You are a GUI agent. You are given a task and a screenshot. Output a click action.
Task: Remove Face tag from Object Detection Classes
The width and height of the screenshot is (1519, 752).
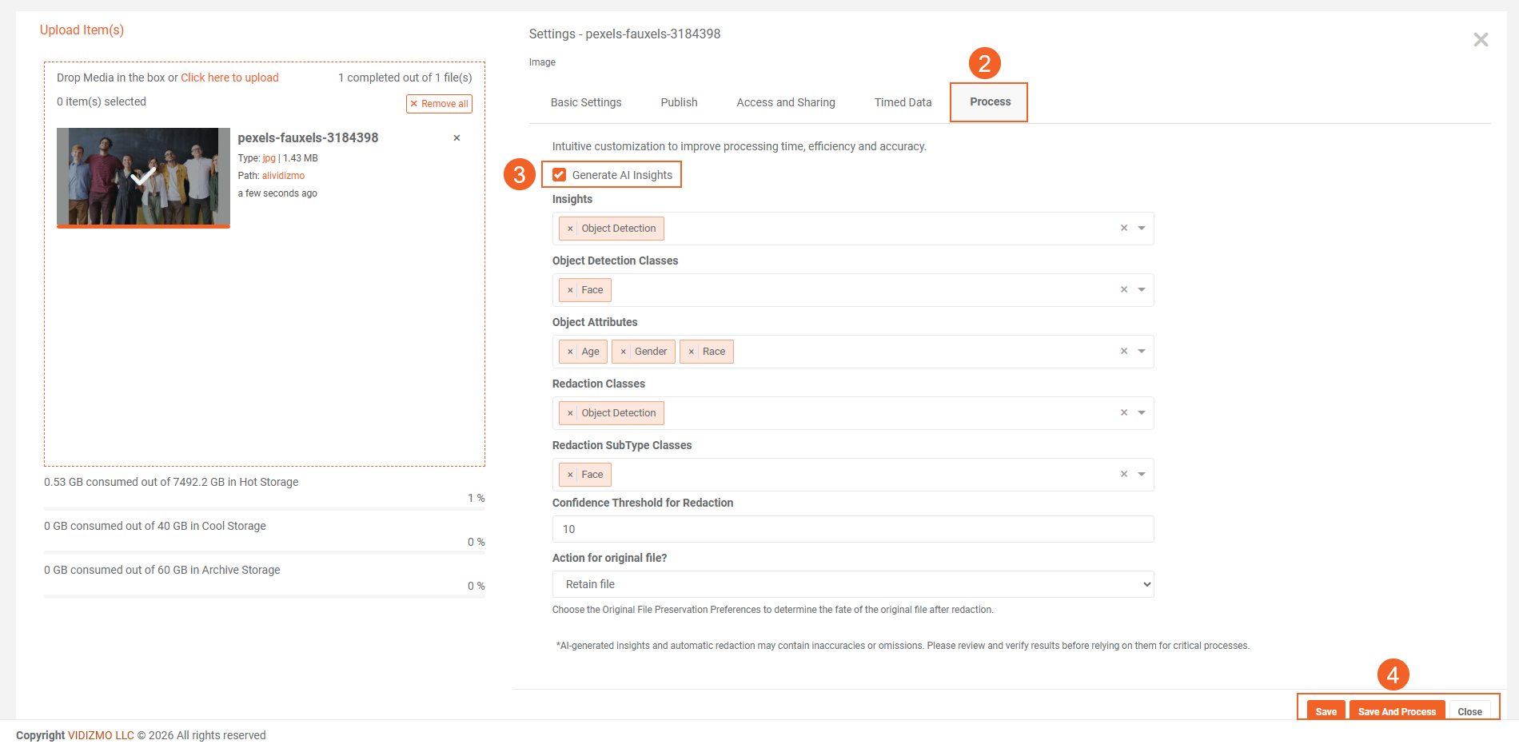coord(570,290)
